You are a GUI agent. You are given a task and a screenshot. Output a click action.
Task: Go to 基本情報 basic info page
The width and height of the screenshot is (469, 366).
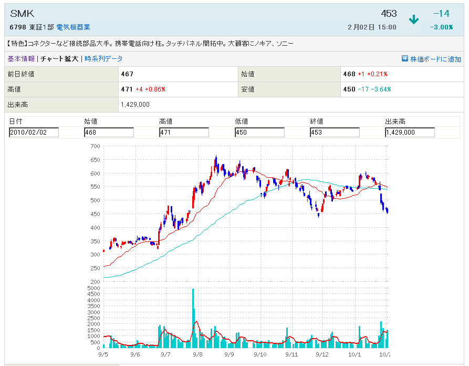(x=21, y=59)
